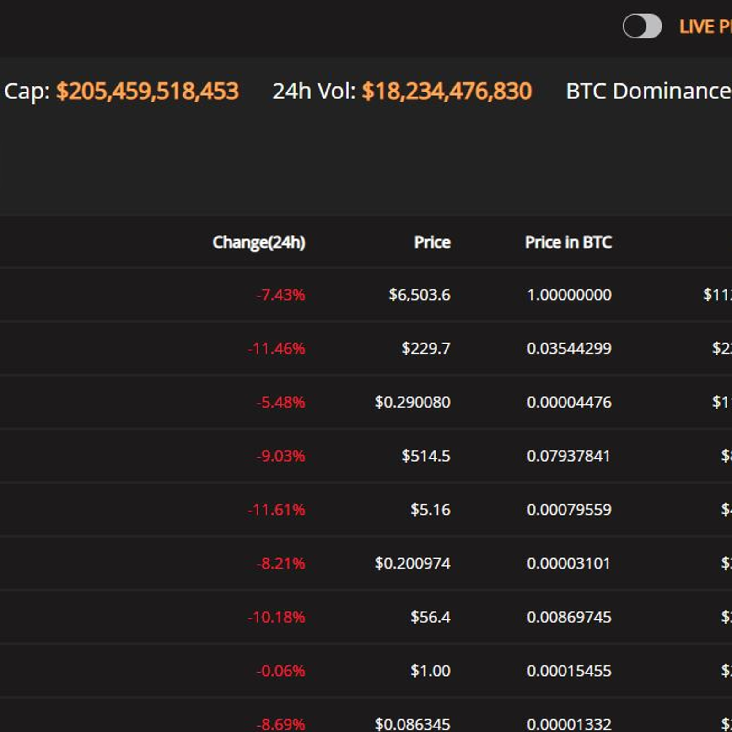Select the 0.00015455 BTC price cell
This screenshot has width=732, height=732.
569,671
